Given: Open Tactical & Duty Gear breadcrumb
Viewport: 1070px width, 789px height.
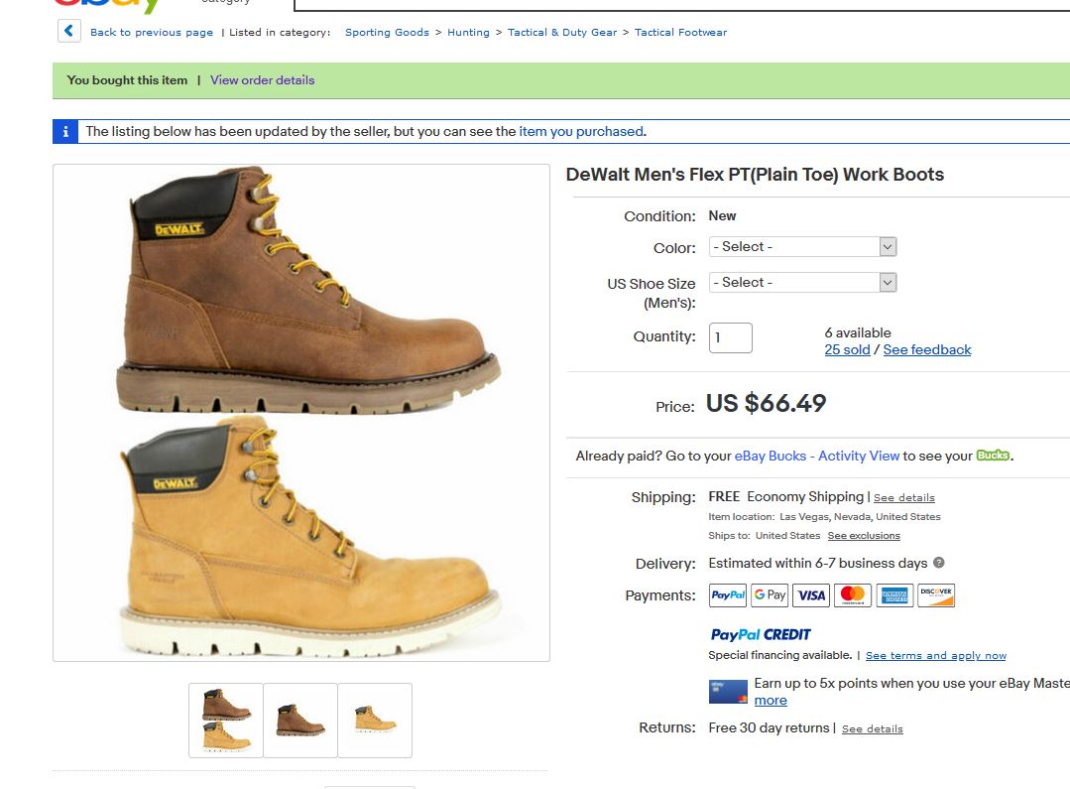Looking at the screenshot, I should pyautogui.click(x=562, y=32).
